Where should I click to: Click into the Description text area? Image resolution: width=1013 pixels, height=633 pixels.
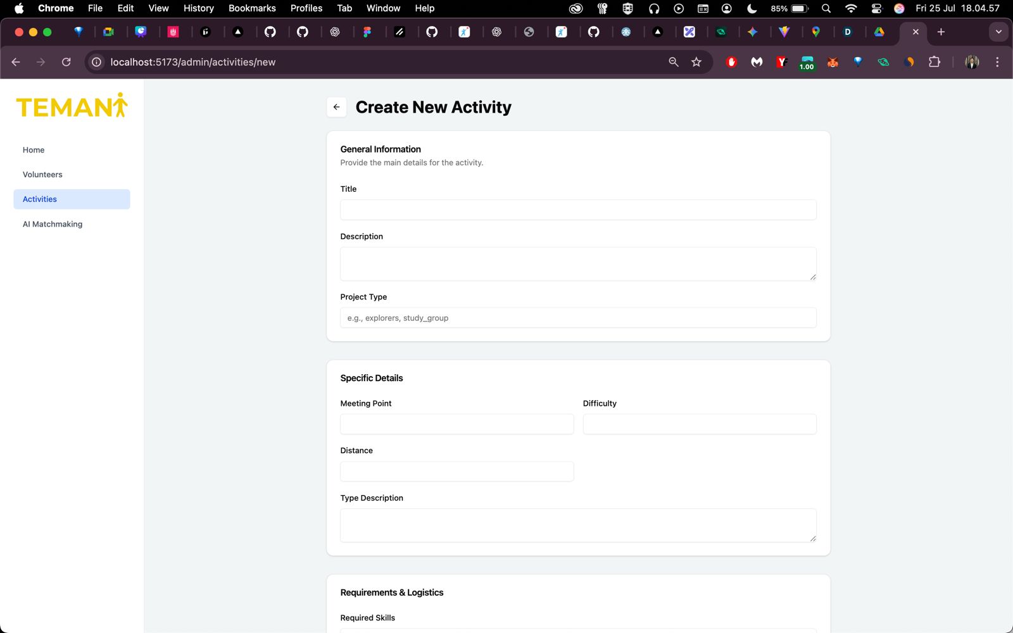click(x=578, y=264)
